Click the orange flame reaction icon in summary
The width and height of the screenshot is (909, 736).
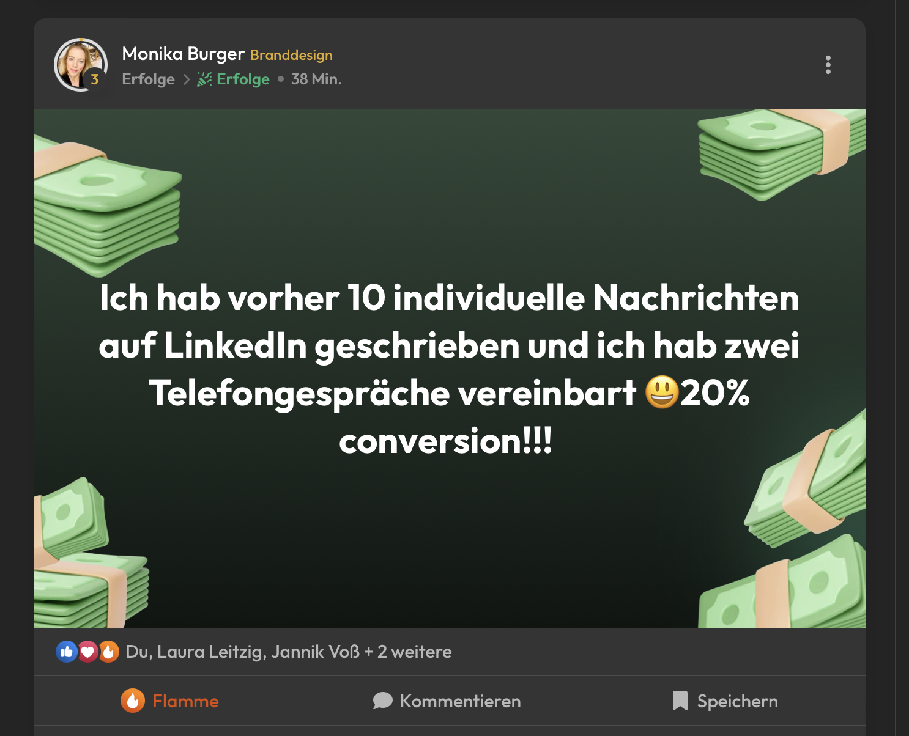point(108,652)
